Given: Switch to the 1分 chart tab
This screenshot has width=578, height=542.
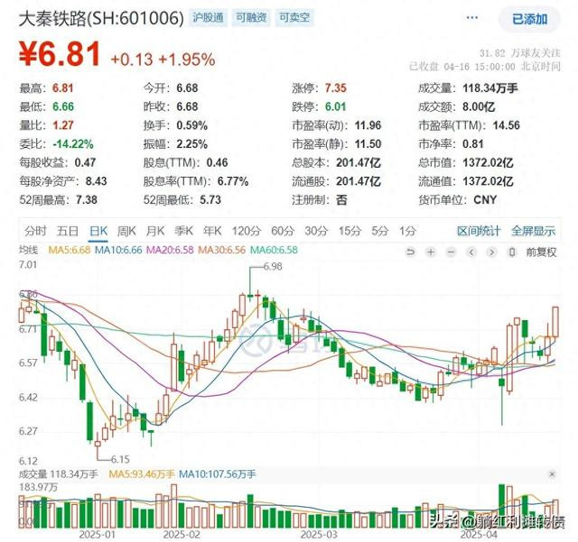Looking at the screenshot, I should tap(407, 231).
